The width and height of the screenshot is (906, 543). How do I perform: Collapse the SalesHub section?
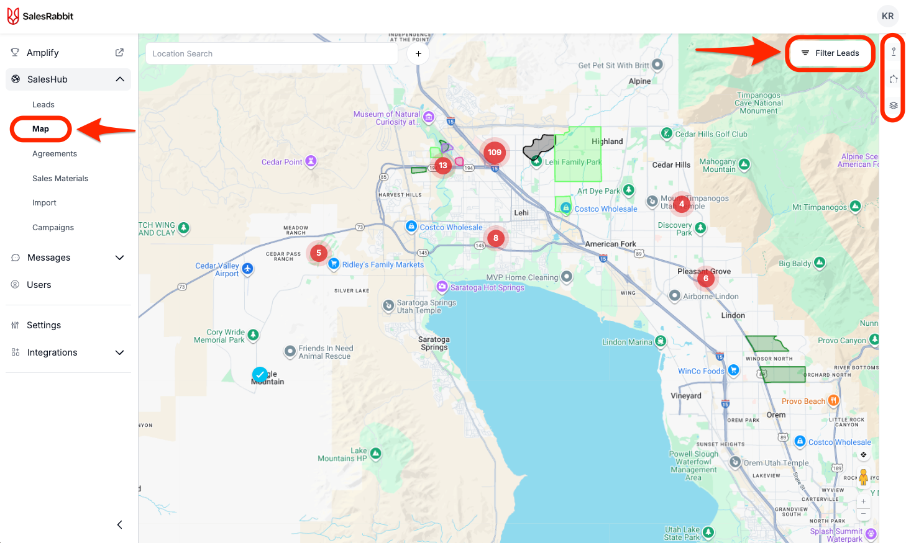[120, 79]
